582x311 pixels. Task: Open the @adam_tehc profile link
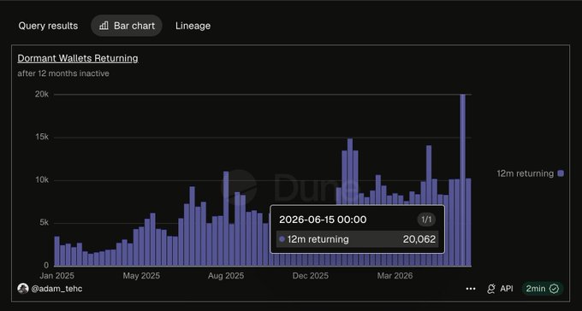pyautogui.click(x=56, y=289)
